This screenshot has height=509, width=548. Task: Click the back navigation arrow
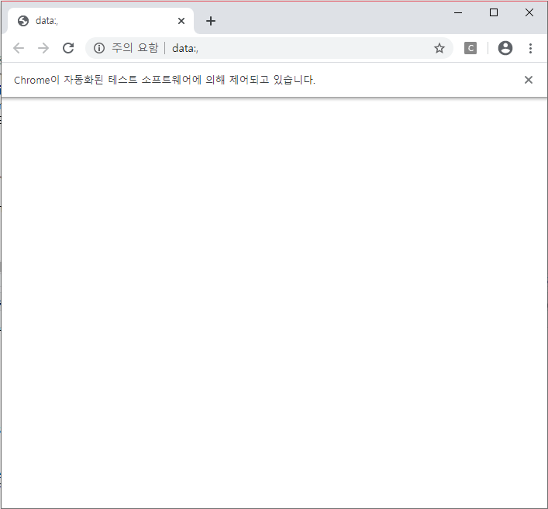click(19, 48)
